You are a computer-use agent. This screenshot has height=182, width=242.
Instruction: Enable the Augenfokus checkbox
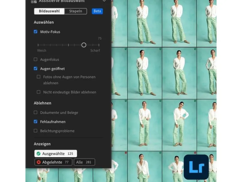click(x=36, y=60)
